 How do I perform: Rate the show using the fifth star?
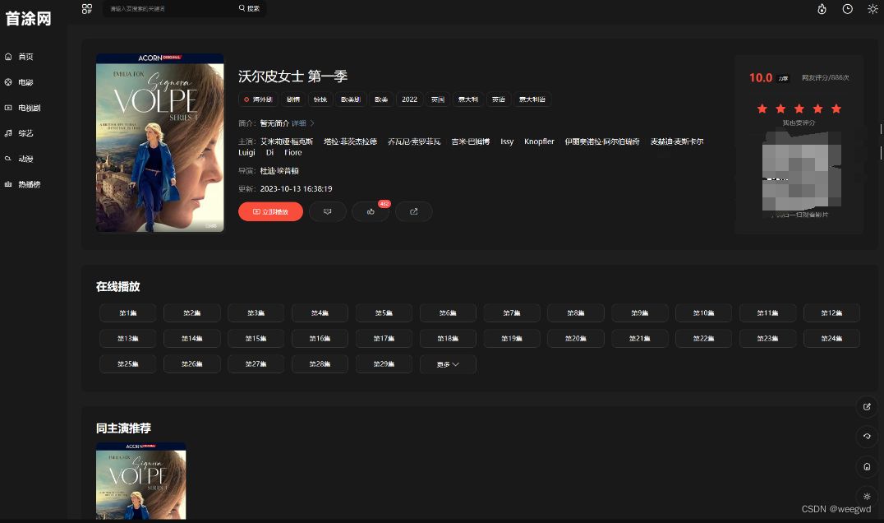point(836,108)
